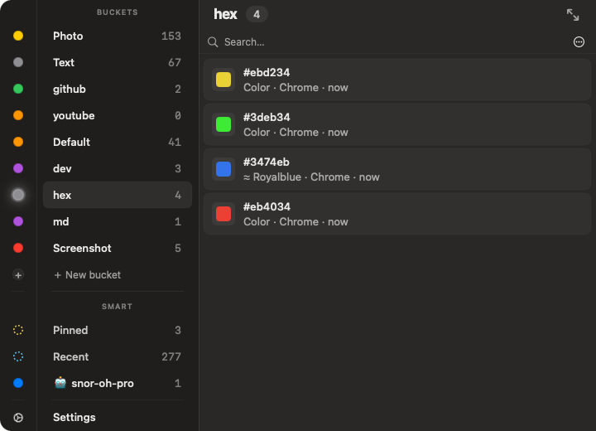Switch to the dev bucket

click(117, 168)
